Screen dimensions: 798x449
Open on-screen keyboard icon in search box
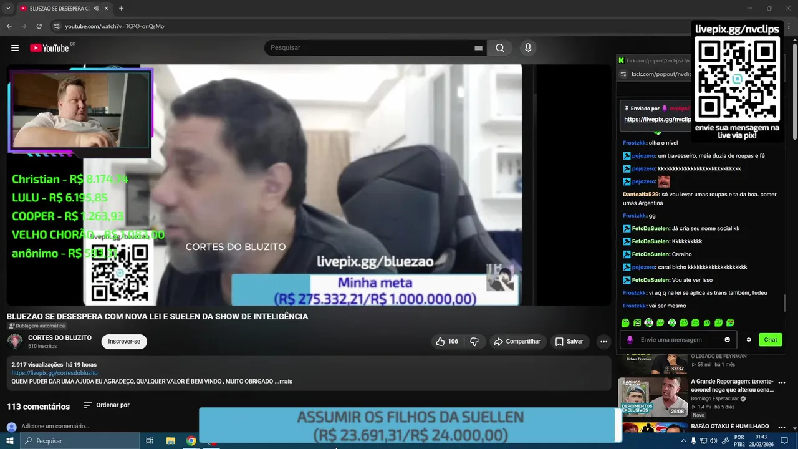pos(478,48)
